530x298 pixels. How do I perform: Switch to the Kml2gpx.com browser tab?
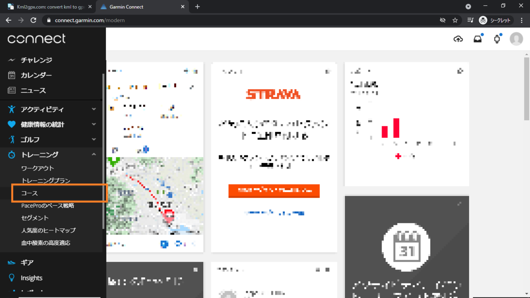(49, 7)
